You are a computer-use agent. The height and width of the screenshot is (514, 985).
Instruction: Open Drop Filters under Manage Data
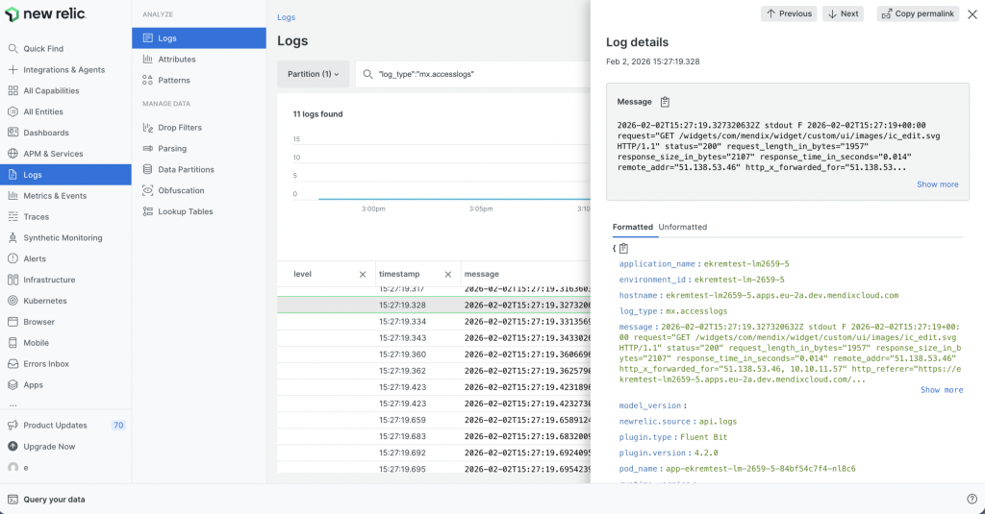[x=180, y=128]
